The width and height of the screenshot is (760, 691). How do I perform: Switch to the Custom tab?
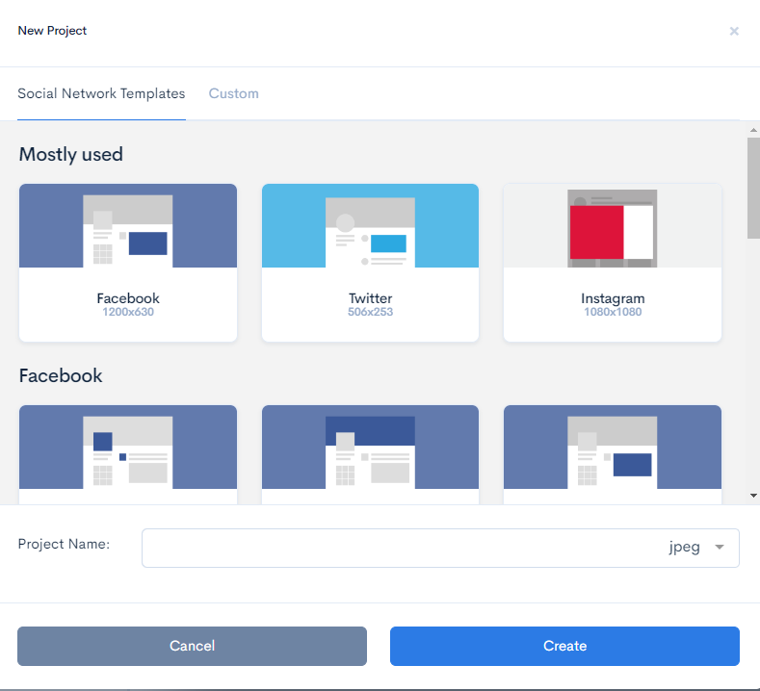[233, 93]
